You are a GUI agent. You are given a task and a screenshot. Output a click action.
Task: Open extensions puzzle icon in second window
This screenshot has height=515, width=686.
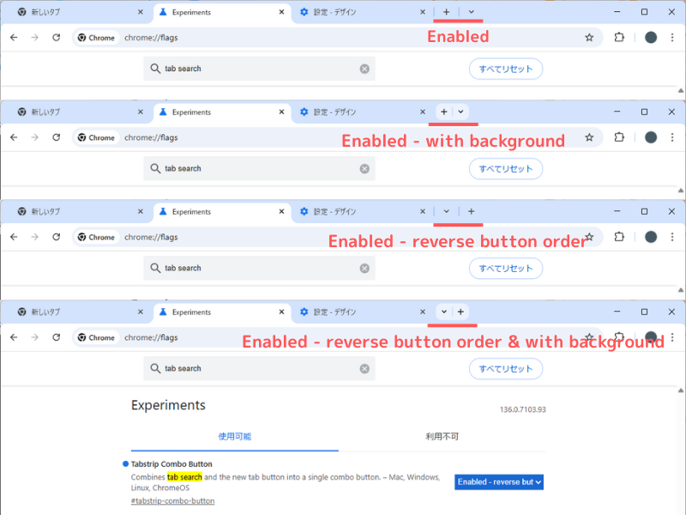point(619,137)
